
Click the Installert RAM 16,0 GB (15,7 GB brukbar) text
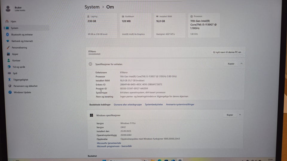pos(132,80)
